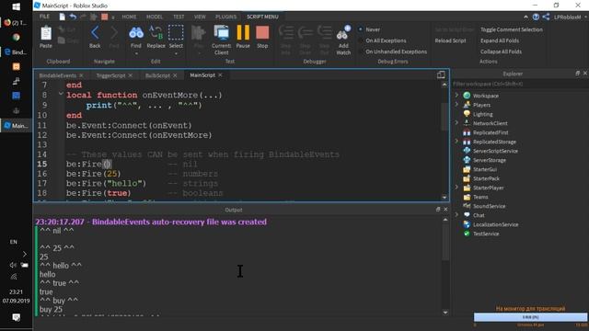589x331 pixels.
Task: Choose the Never debug errors option
Action: coord(370,29)
